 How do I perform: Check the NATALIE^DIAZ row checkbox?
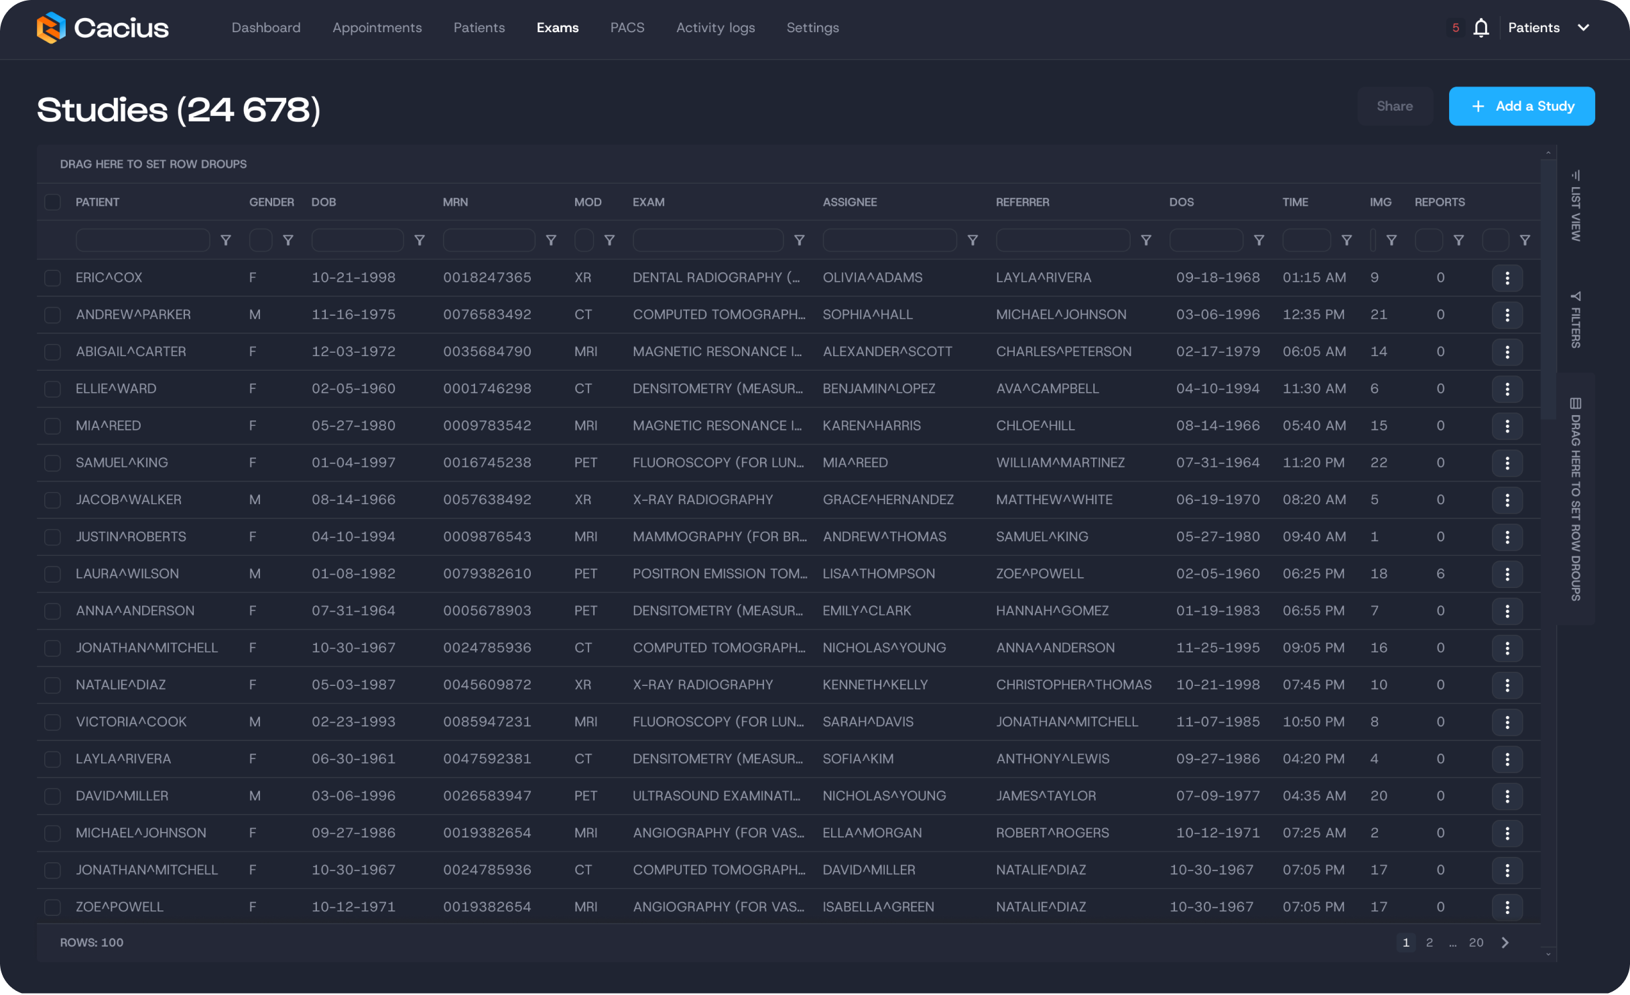point(52,685)
